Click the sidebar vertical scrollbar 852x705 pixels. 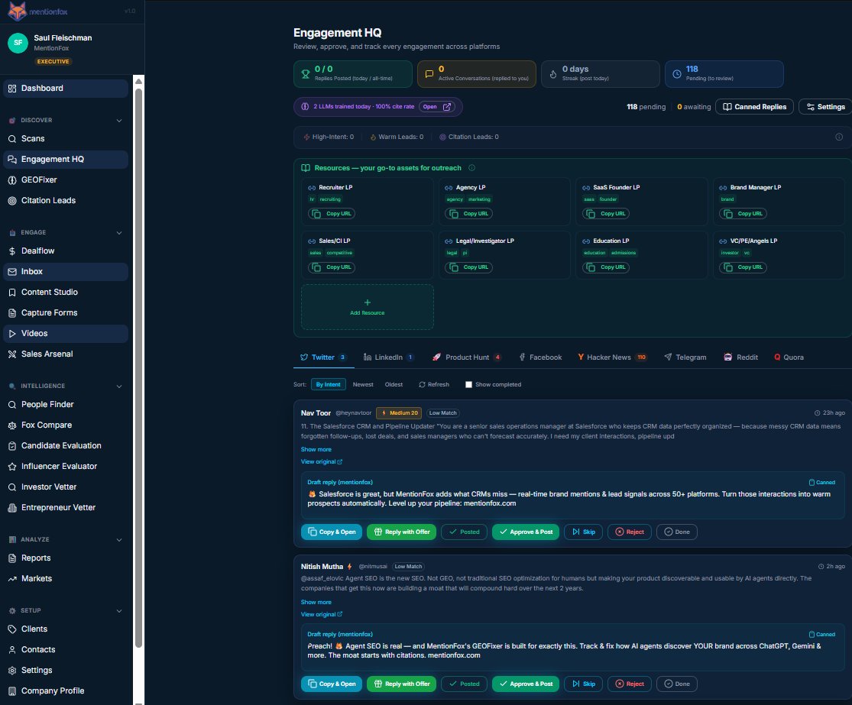click(x=138, y=367)
